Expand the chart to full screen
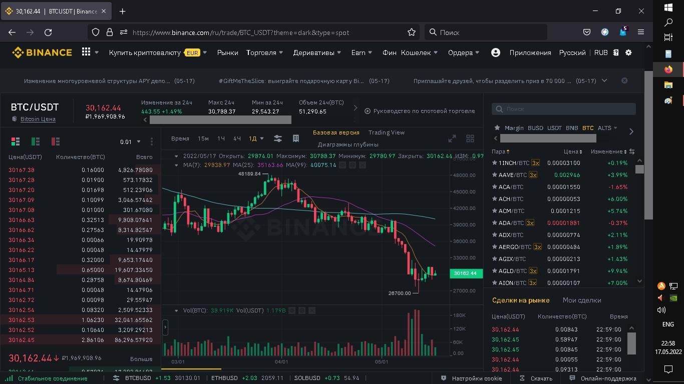This screenshot has height=384, width=684. 452,138
